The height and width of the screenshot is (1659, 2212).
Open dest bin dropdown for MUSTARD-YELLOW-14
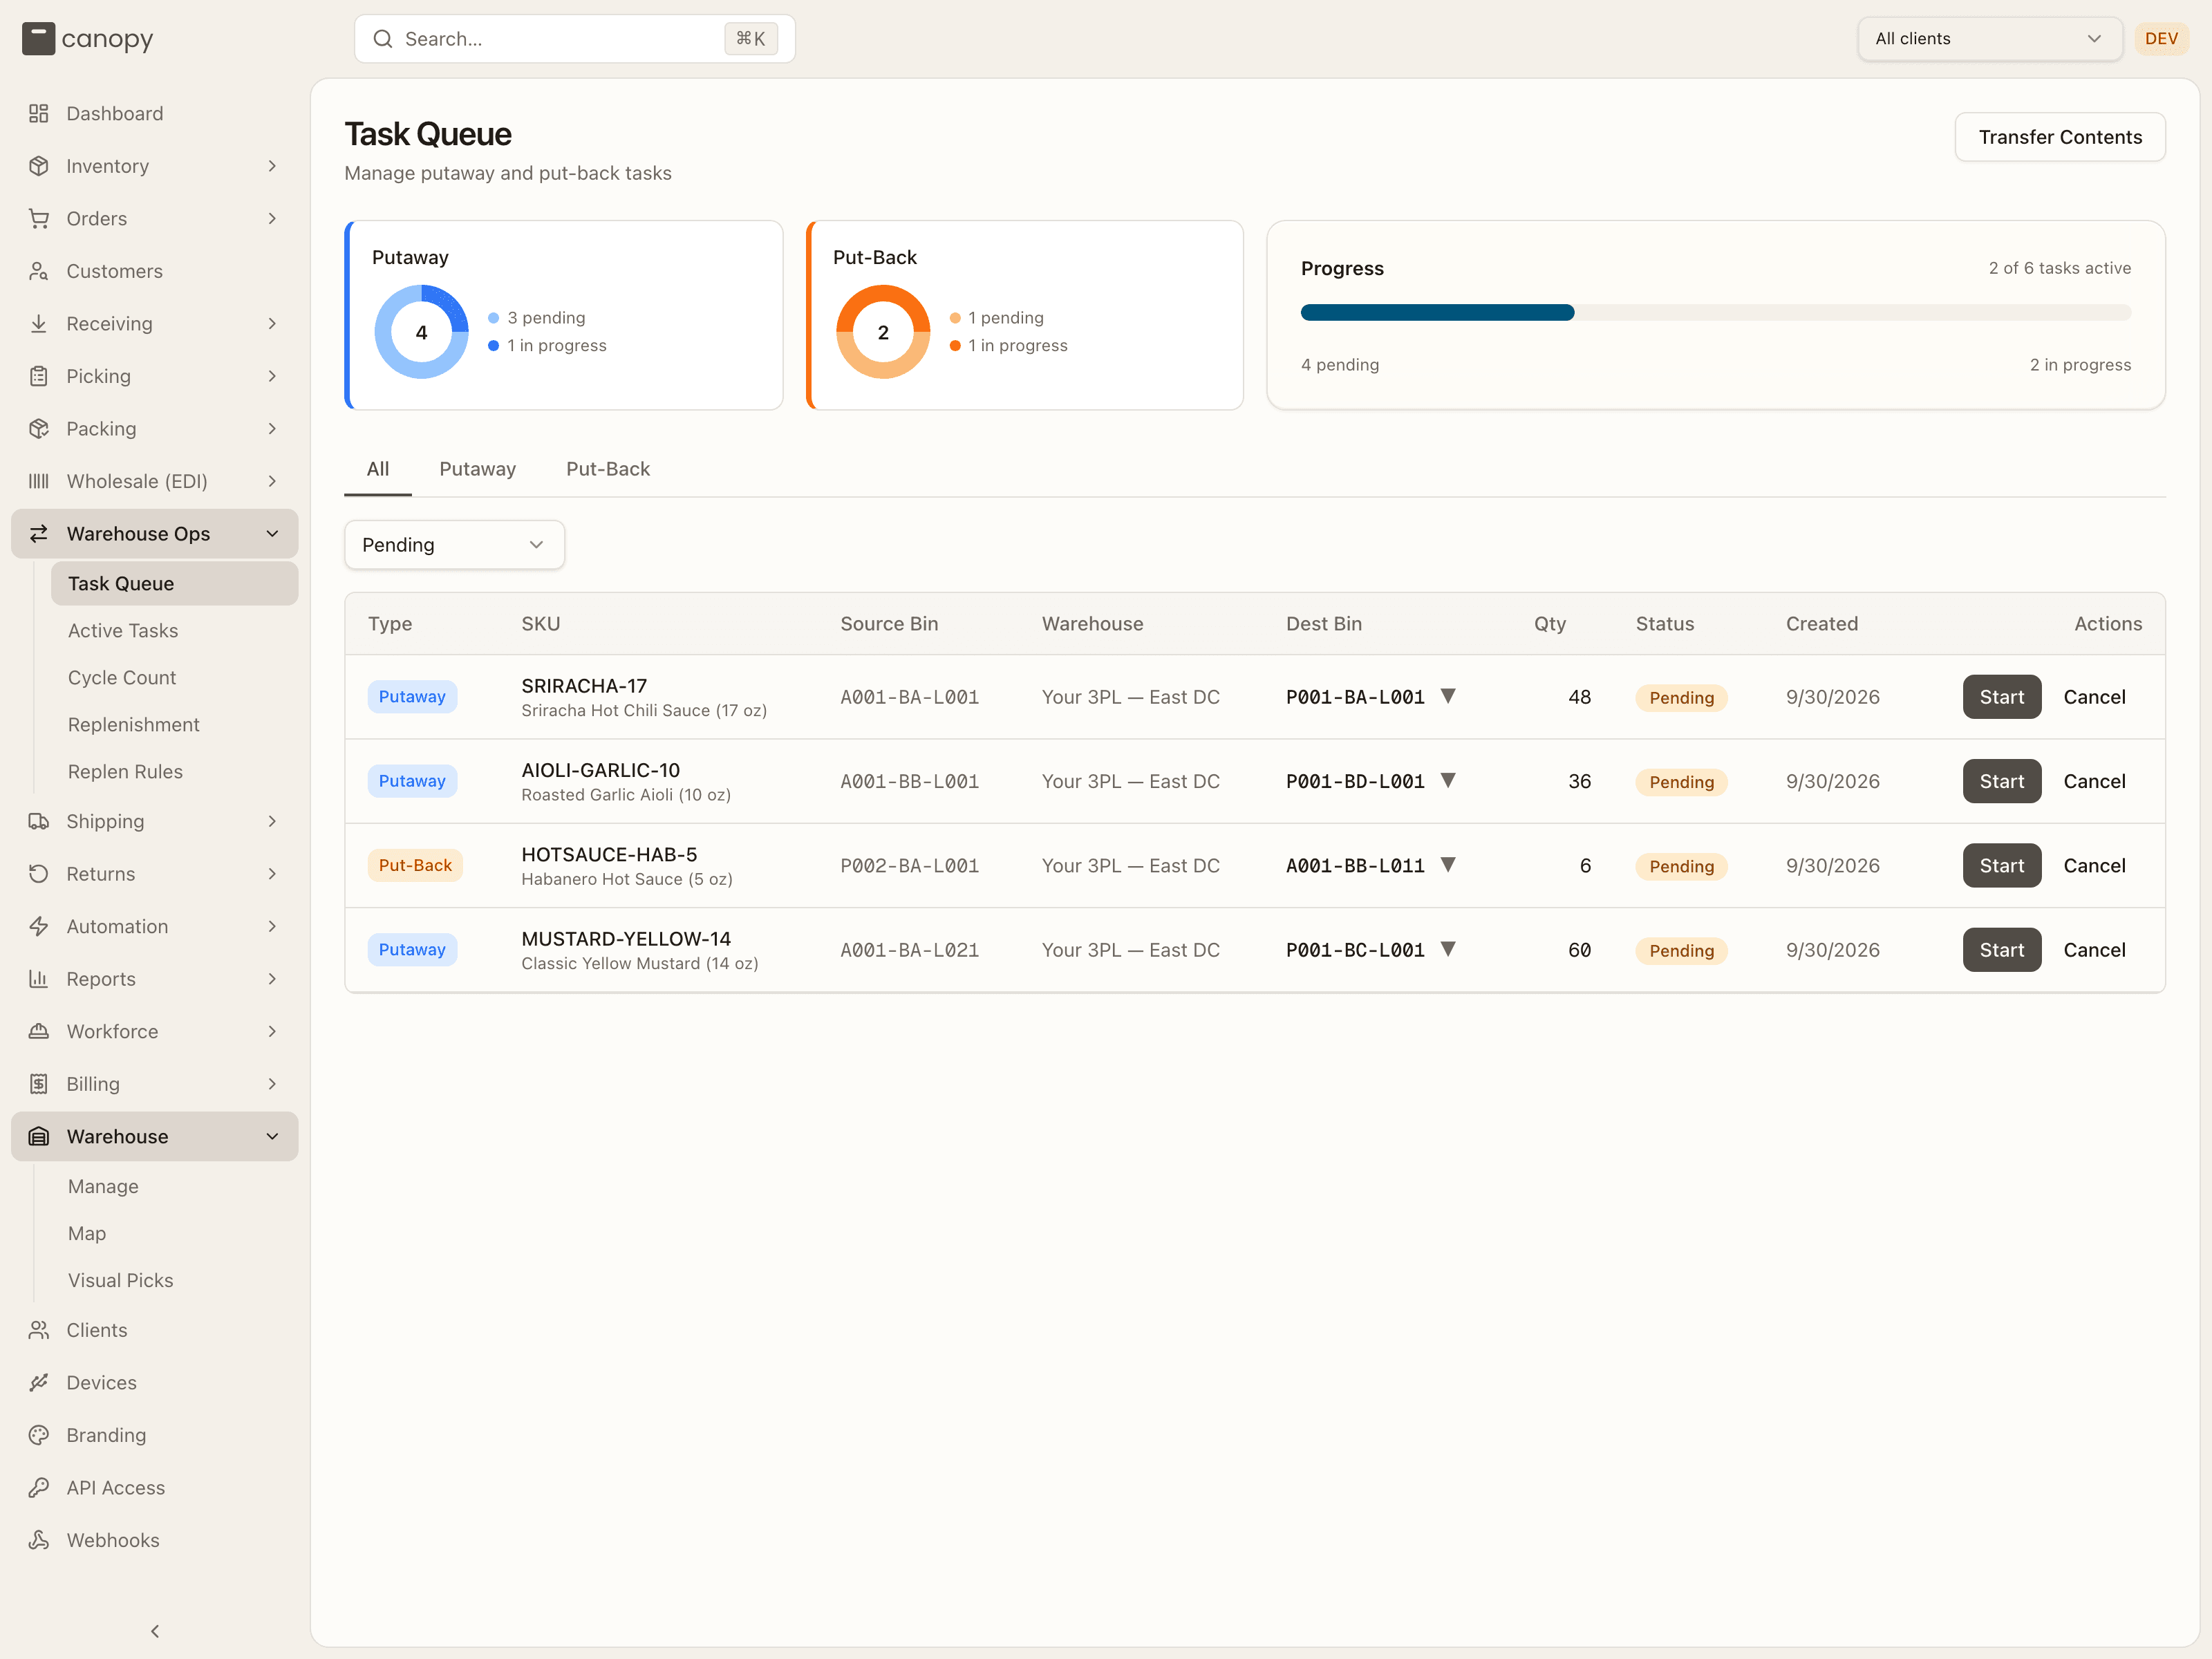[x=1447, y=949]
